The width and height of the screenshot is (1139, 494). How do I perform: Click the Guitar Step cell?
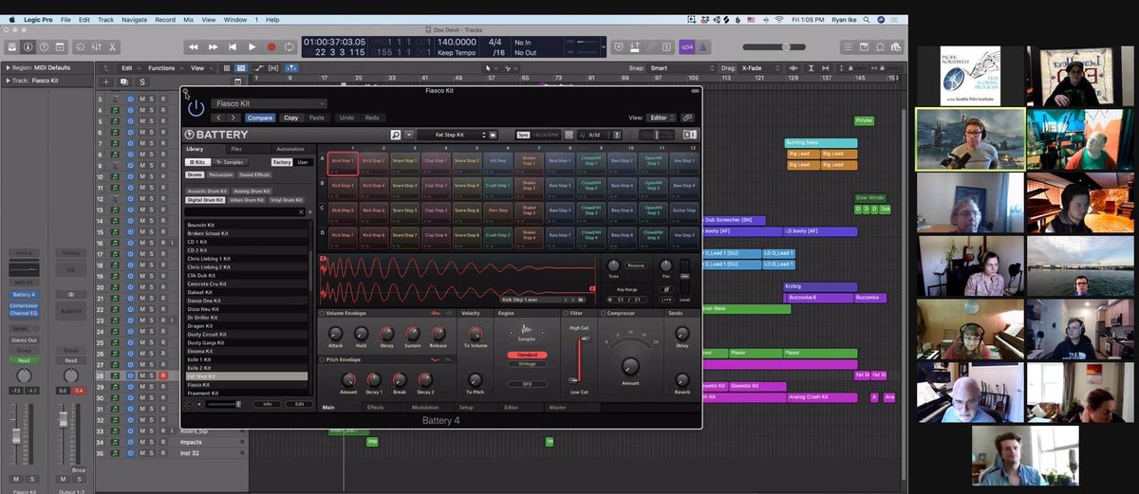click(682, 213)
